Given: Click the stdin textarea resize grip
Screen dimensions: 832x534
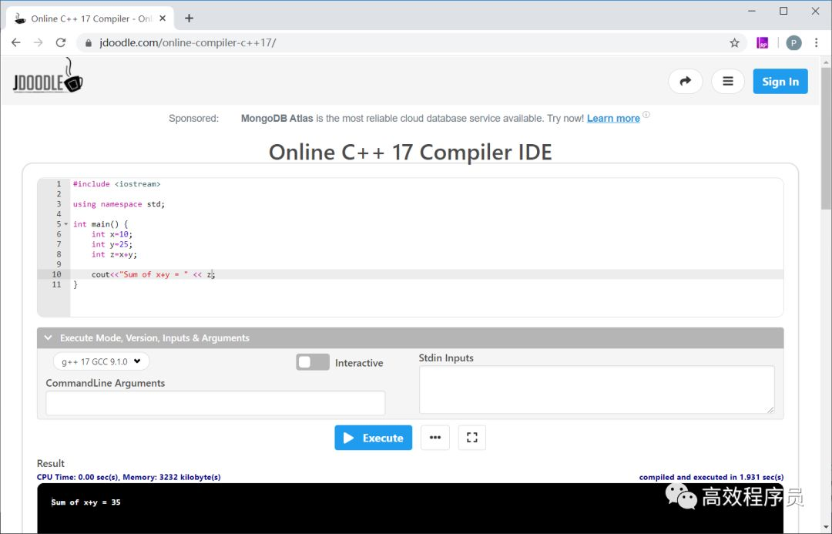Looking at the screenshot, I should tap(770, 409).
